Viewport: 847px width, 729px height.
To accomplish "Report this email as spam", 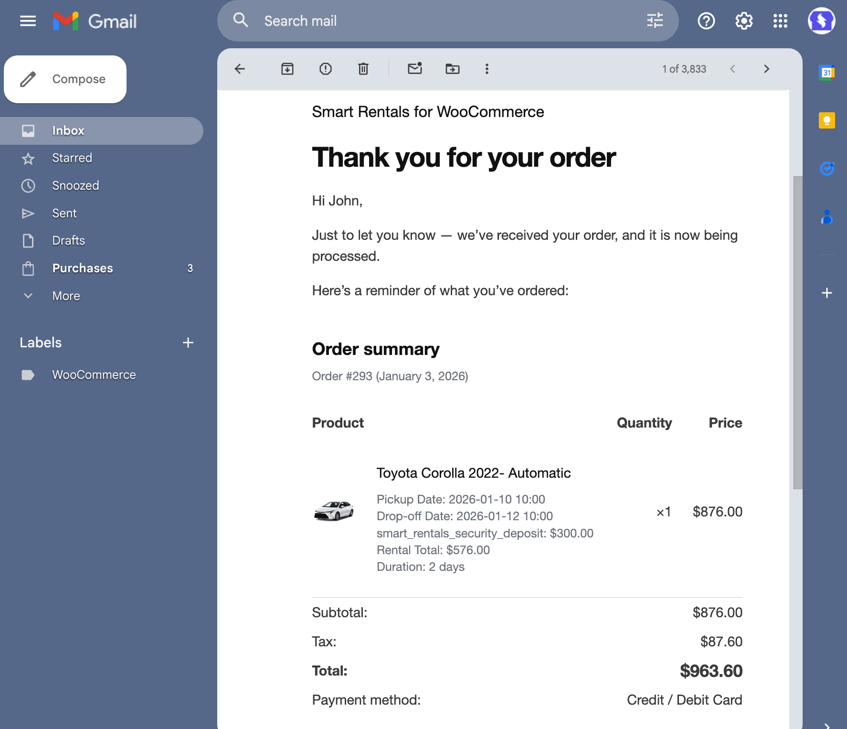I will click(x=325, y=69).
